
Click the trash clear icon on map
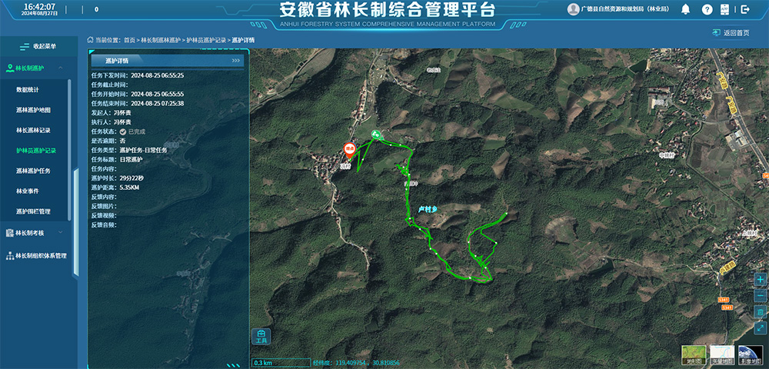pyautogui.click(x=760, y=312)
